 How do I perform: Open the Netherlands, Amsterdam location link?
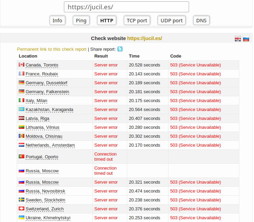50,145
